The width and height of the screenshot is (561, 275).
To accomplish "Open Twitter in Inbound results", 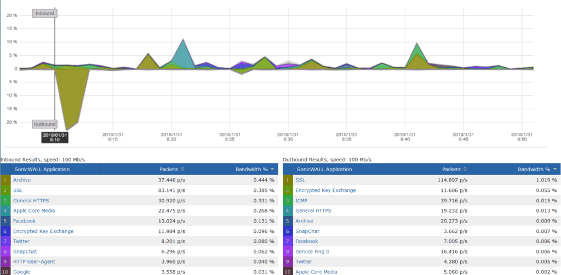I will (x=21, y=242).
